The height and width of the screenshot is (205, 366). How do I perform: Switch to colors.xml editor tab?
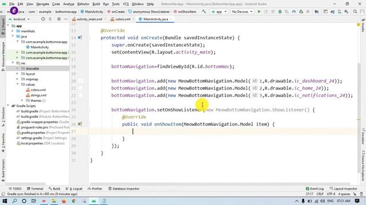click(x=122, y=19)
